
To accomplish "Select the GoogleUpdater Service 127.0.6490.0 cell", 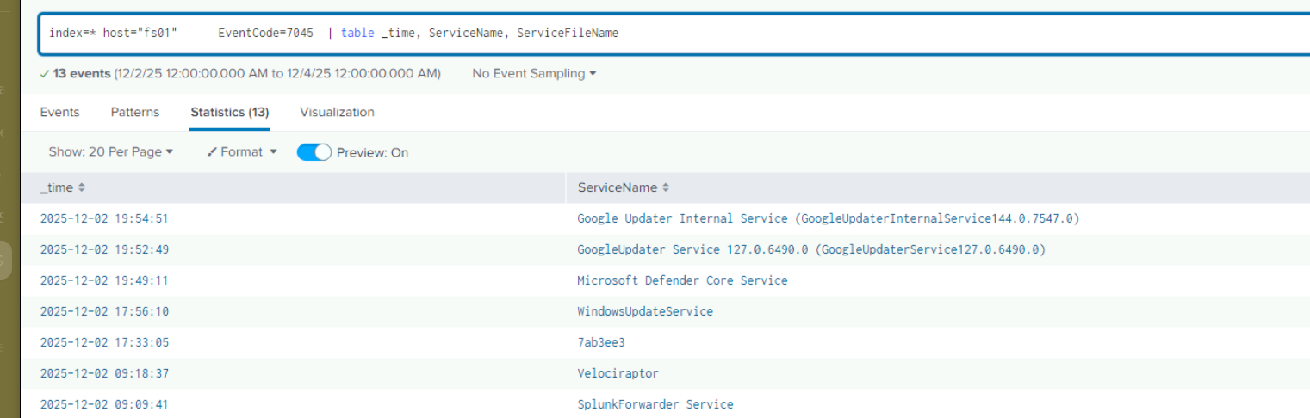I will [811, 249].
